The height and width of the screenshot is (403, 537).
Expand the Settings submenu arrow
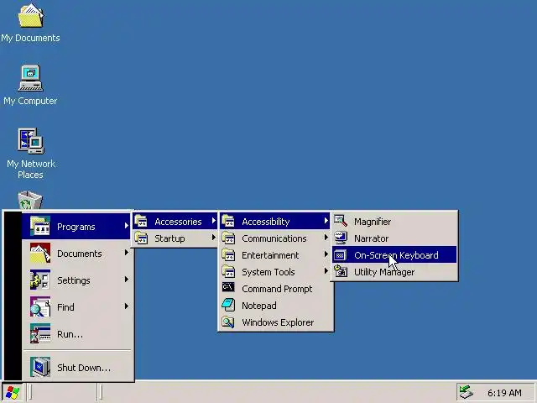coord(127,280)
